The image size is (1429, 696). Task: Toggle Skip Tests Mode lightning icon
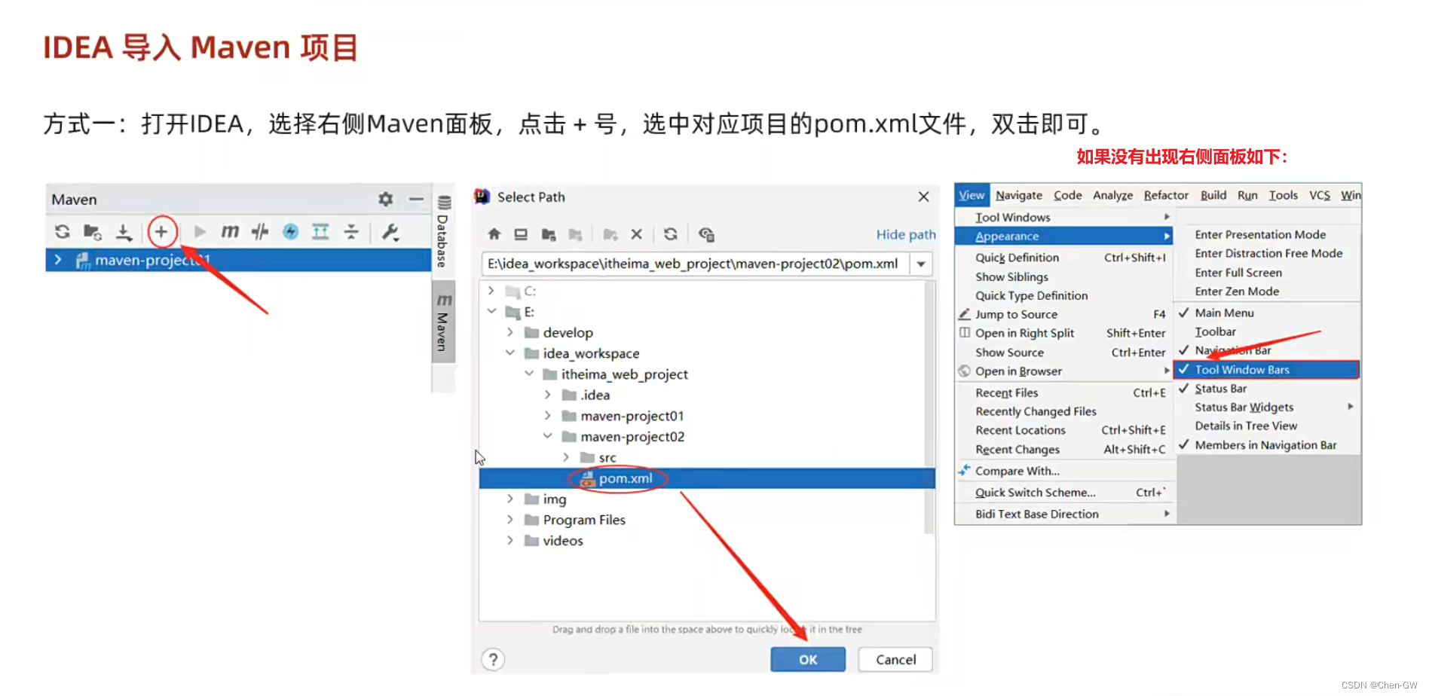290,232
